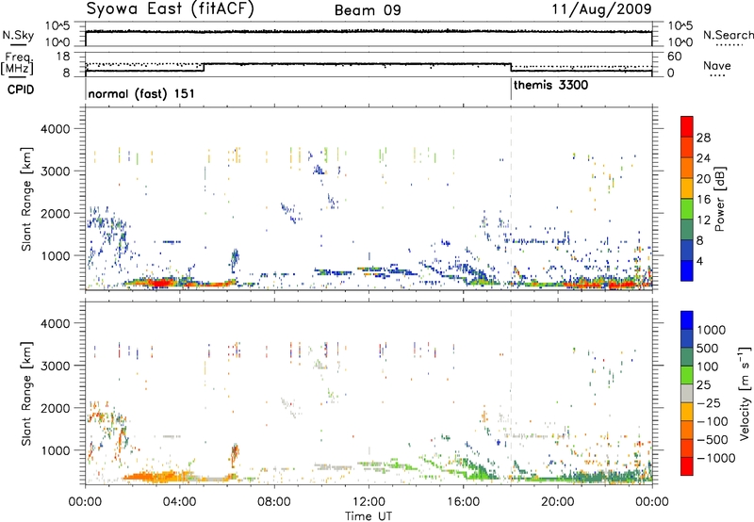Select the 60 tick on Nave axis

click(x=675, y=57)
